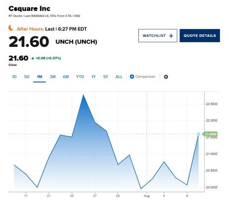Open the chart settings gear icon
Viewport: 229px width, 204px height.
[x=166, y=77]
